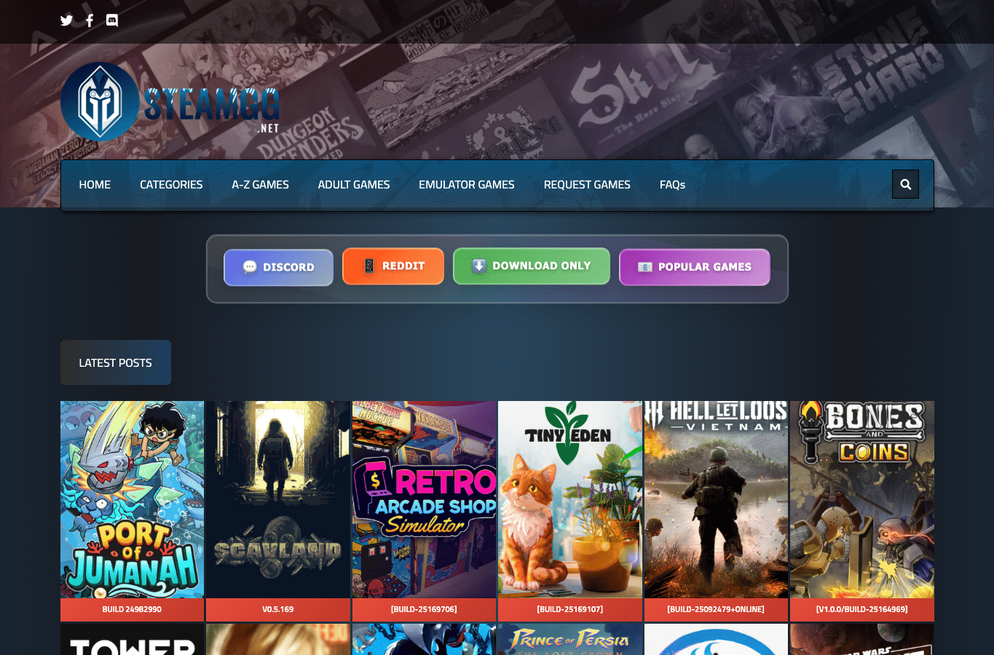Open the REQUEST GAMES menu item
The image size is (994, 655).
[x=587, y=185]
